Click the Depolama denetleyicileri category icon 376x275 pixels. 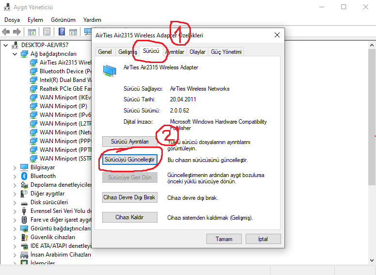[x=24, y=184]
